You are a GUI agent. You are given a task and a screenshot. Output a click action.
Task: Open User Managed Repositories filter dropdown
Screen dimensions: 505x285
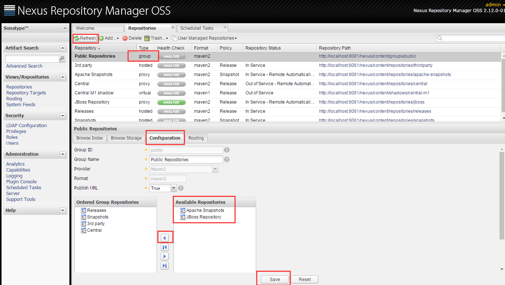click(x=204, y=38)
